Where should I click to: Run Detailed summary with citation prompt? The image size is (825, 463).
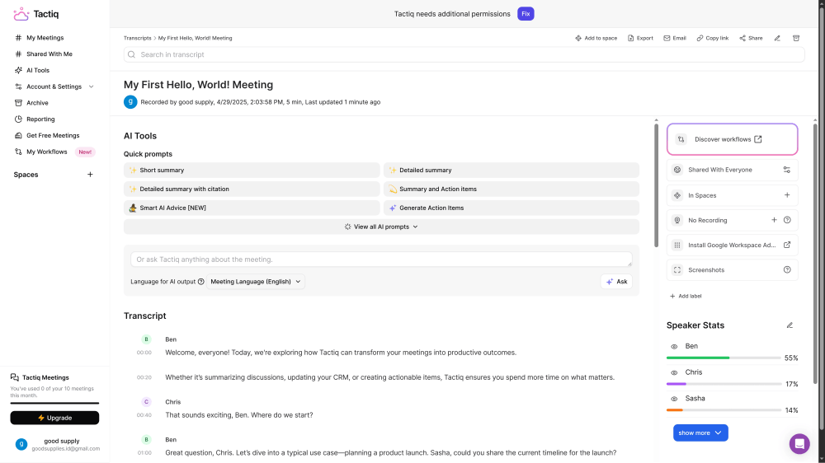pos(252,189)
